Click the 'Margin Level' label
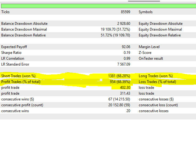This screenshot has height=147, width=196. [x=149, y=47]
